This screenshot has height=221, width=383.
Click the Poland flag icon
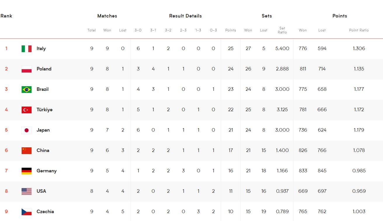coord(27,69)
